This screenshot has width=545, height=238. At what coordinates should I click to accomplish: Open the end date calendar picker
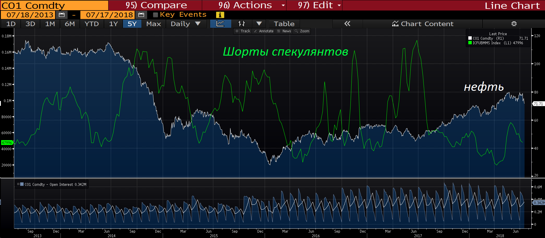[141, 15]
